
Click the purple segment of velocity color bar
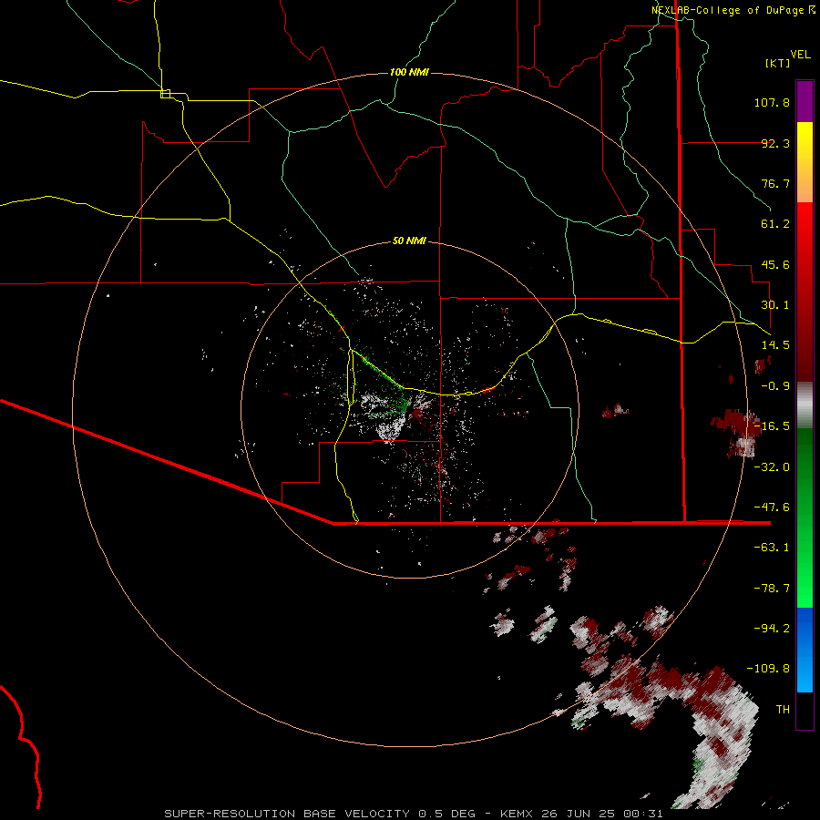(805, 101)
